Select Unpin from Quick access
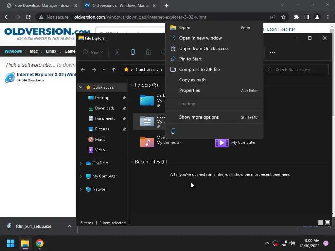The image size is (335, 251). tap(214, 48)
